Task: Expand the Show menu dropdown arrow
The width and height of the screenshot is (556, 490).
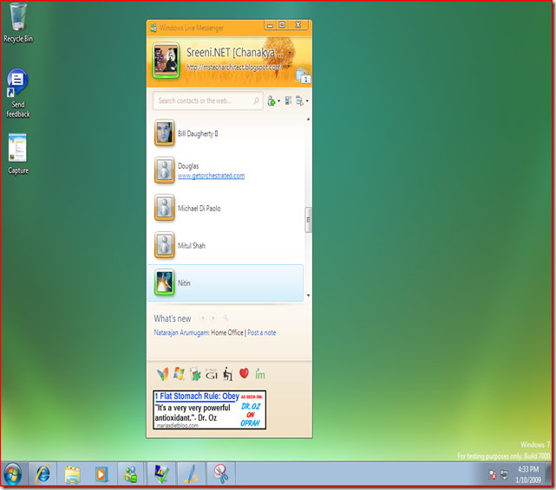Action: click(x=307, y=101)
